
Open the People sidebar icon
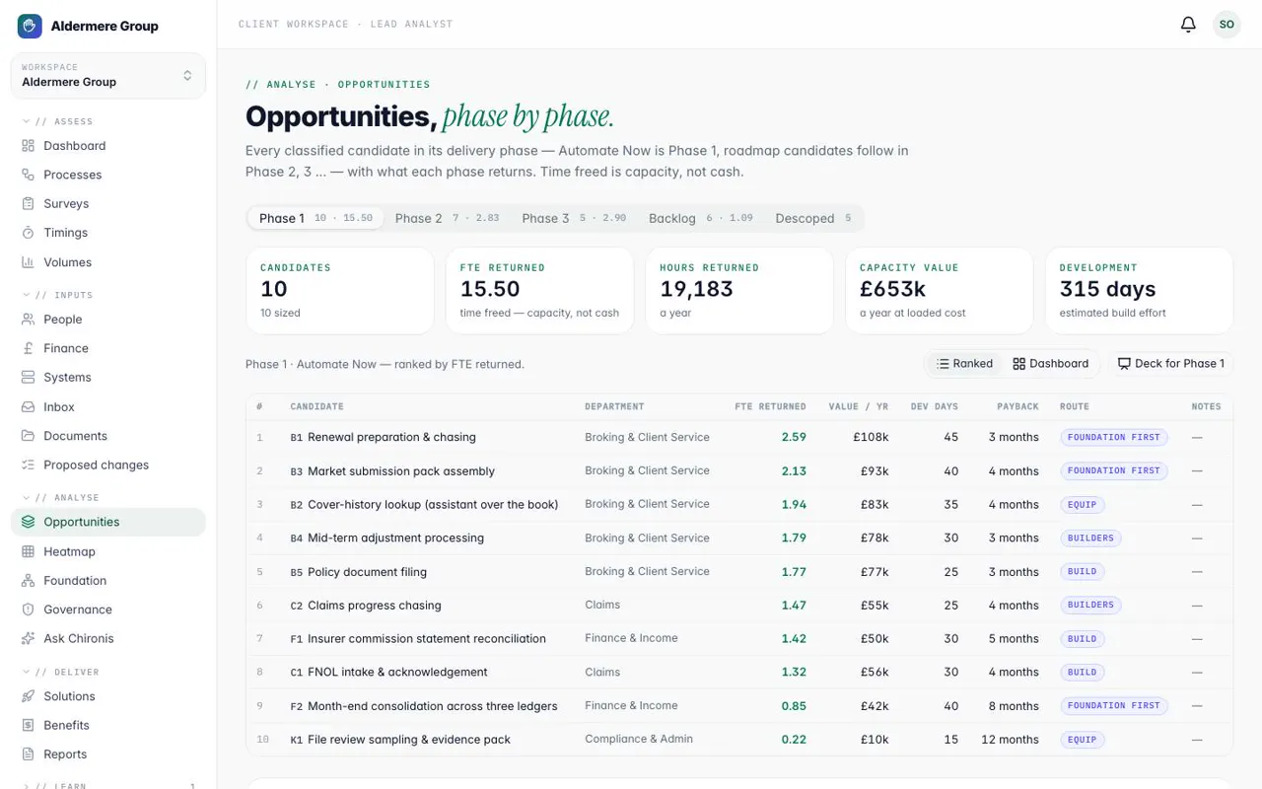click(x=28, y=320)
